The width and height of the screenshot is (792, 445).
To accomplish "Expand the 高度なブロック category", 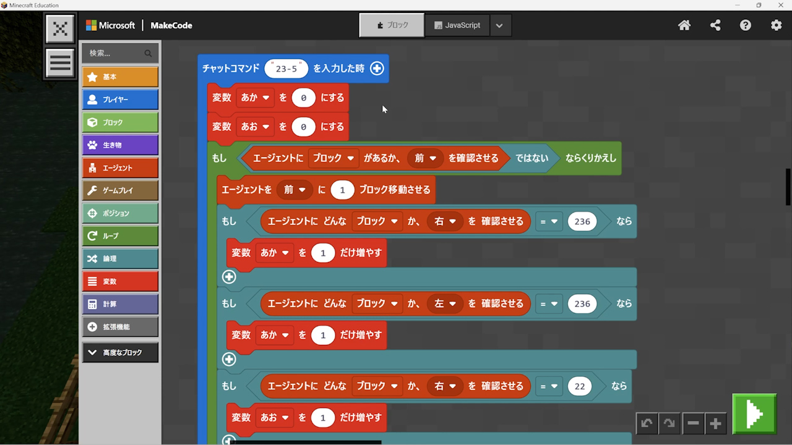I will (120, 352).
